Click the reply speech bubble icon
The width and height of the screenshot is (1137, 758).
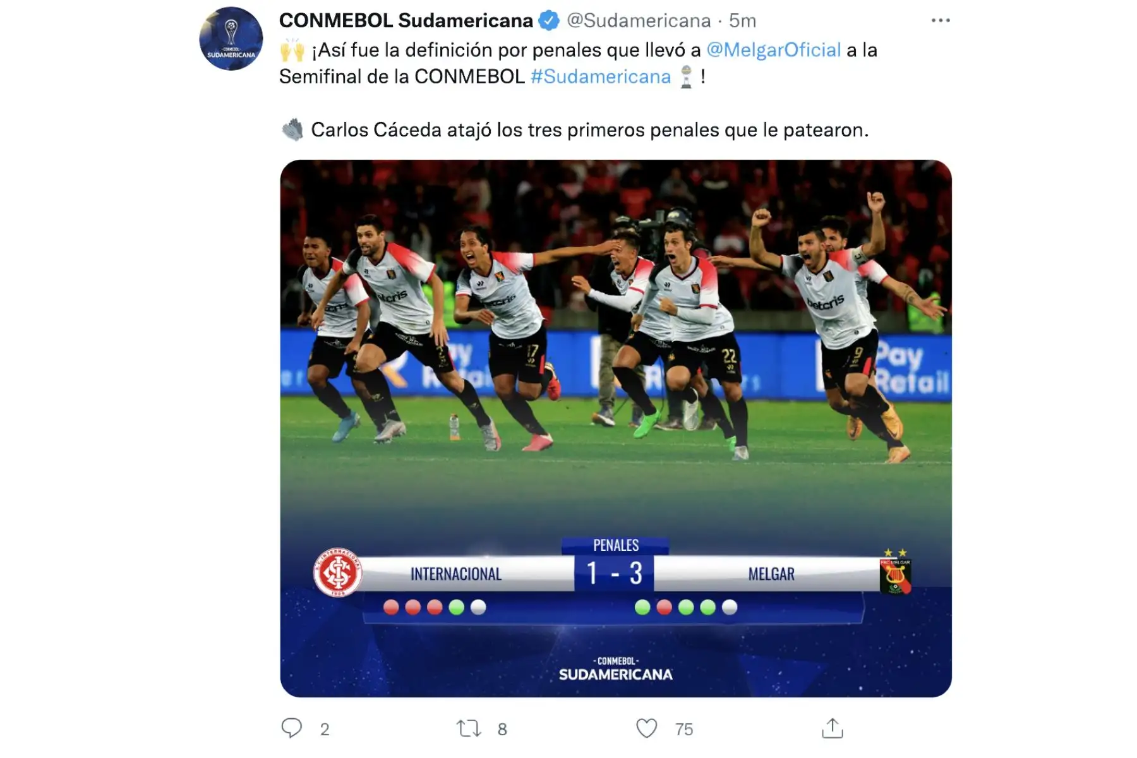[291, 728]
